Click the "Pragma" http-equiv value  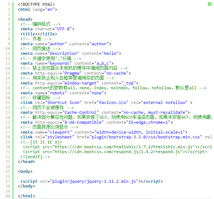point(72,73)
